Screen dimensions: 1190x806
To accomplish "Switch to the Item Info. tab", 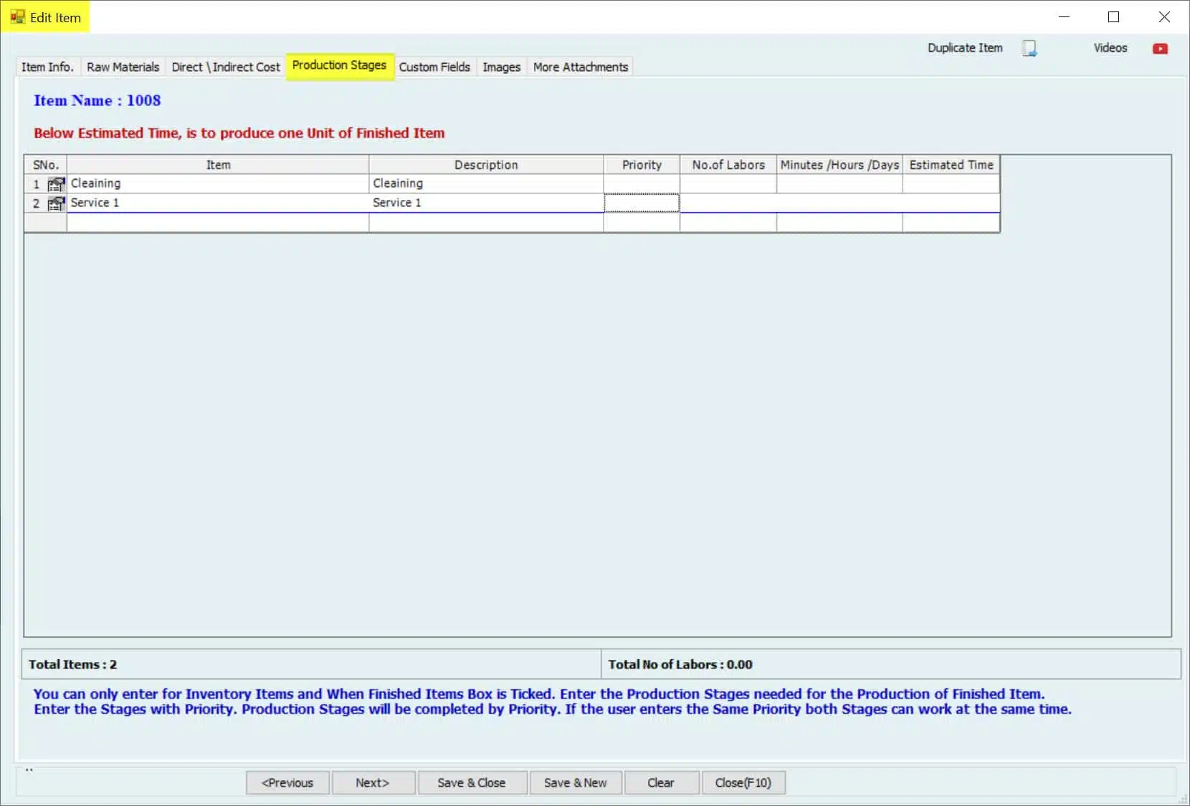I will point(47,67).
